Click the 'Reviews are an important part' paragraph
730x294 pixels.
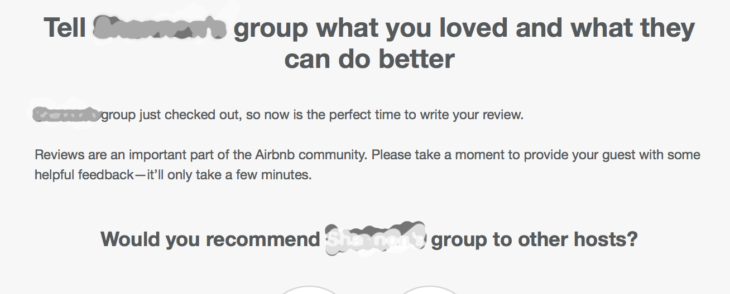tap(367, 165)
